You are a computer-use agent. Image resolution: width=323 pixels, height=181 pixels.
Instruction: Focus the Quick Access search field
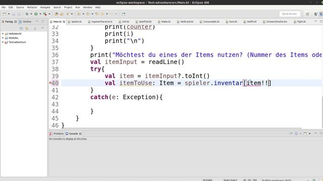click(289, 14)
